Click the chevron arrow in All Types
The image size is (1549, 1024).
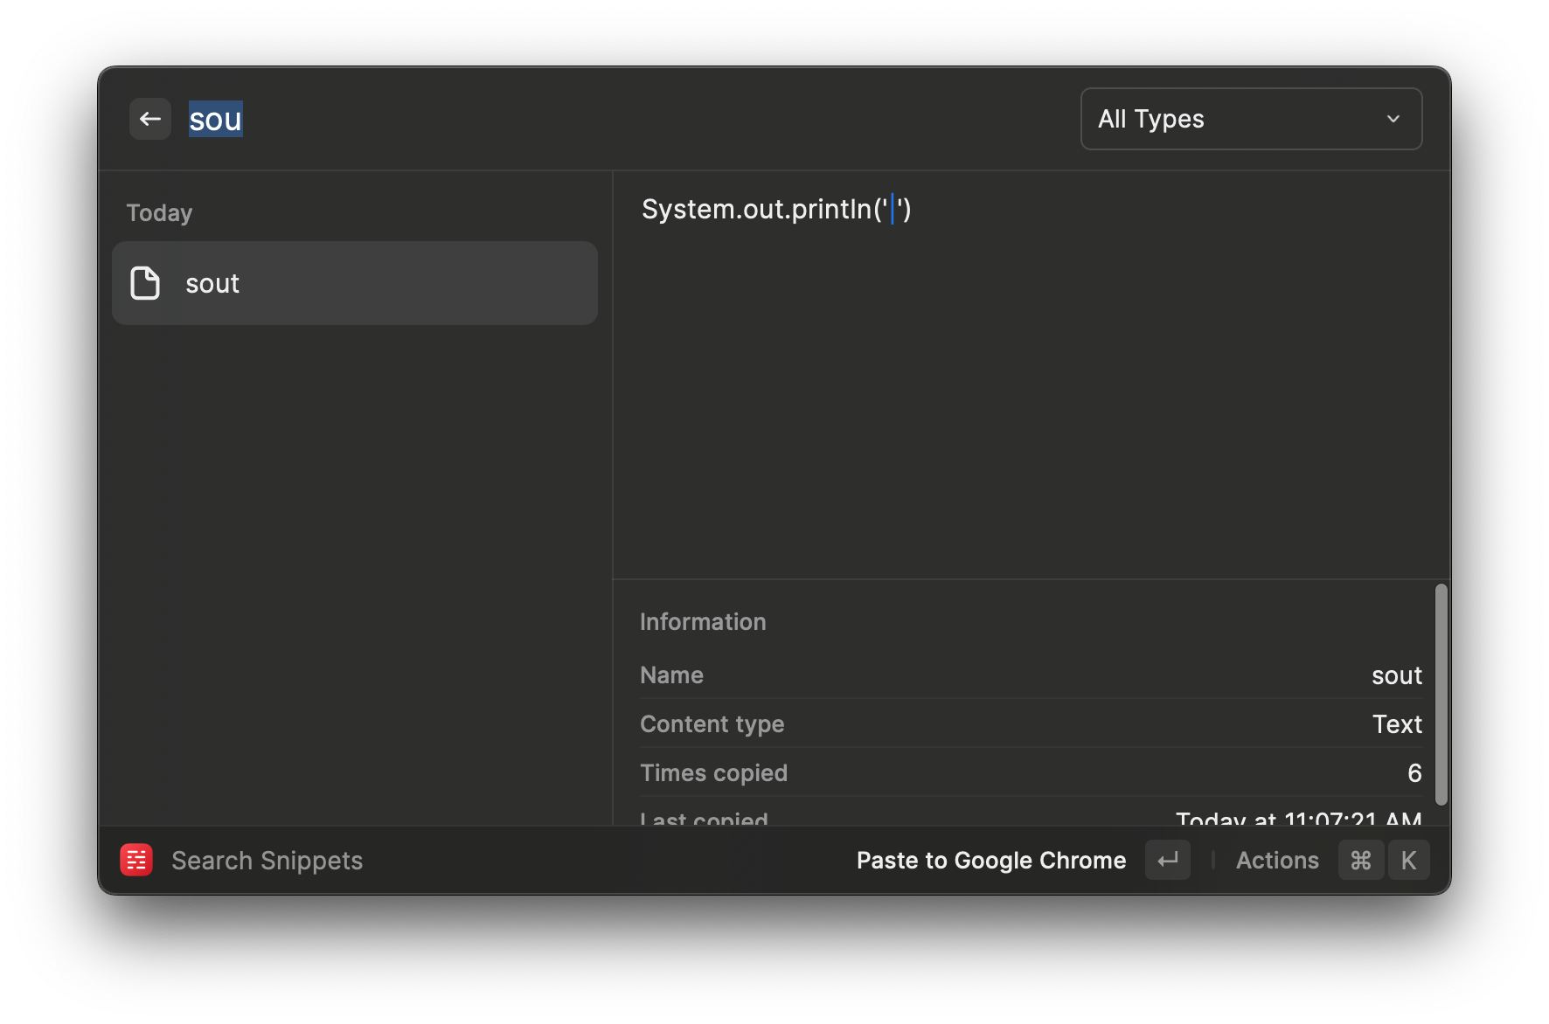tap(1393, 119)
